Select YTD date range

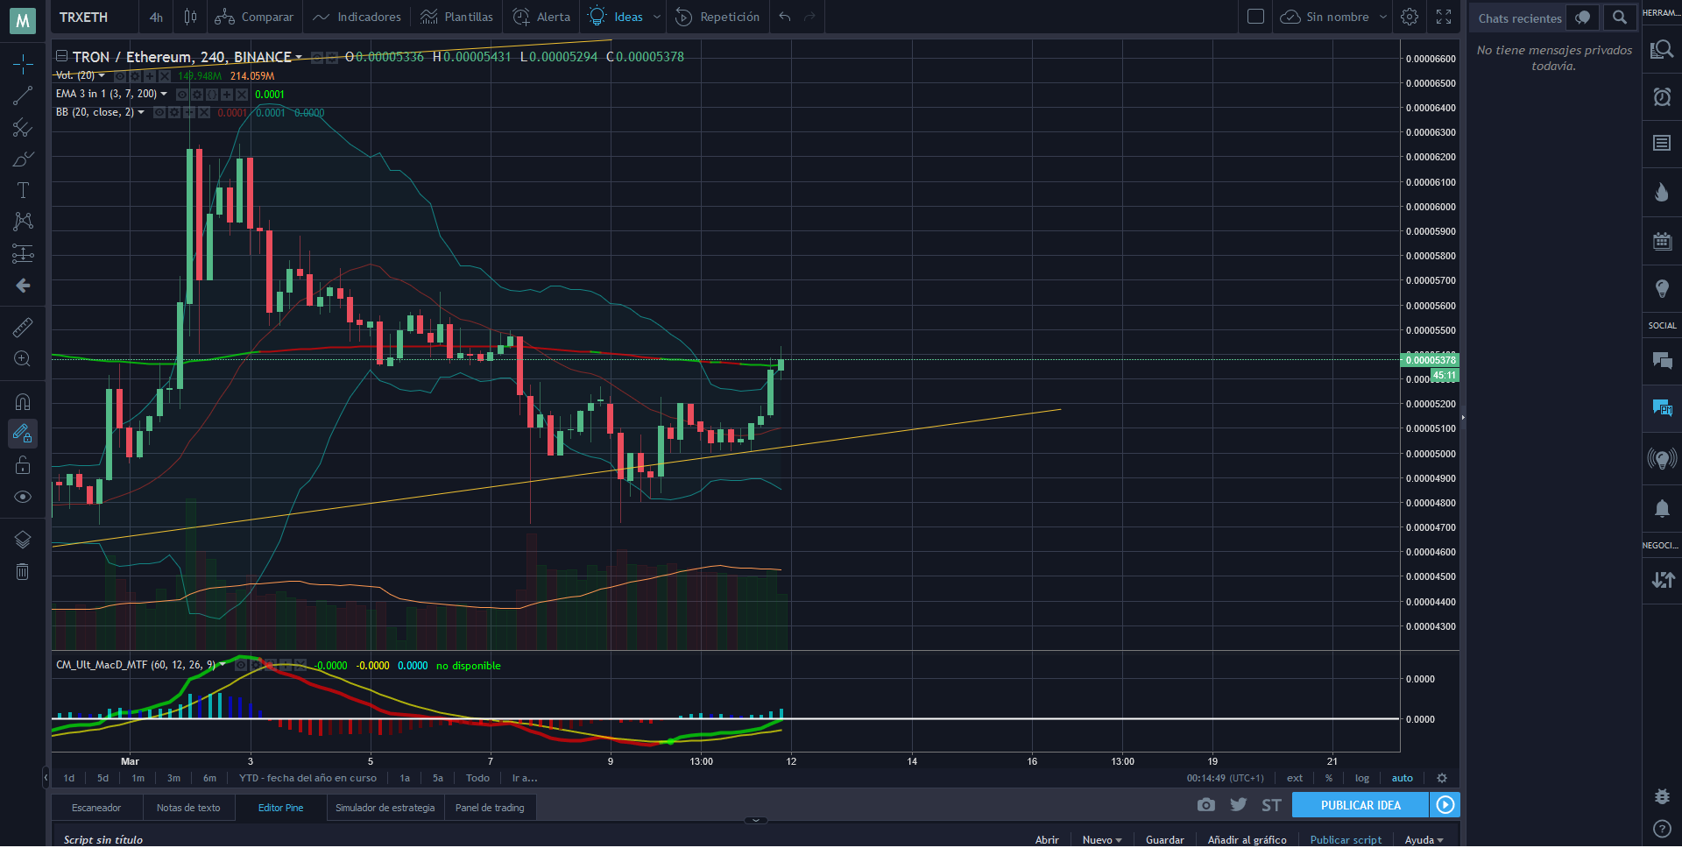coord(307,778)
